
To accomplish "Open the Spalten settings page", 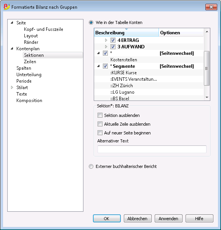I will coord(24,68).
